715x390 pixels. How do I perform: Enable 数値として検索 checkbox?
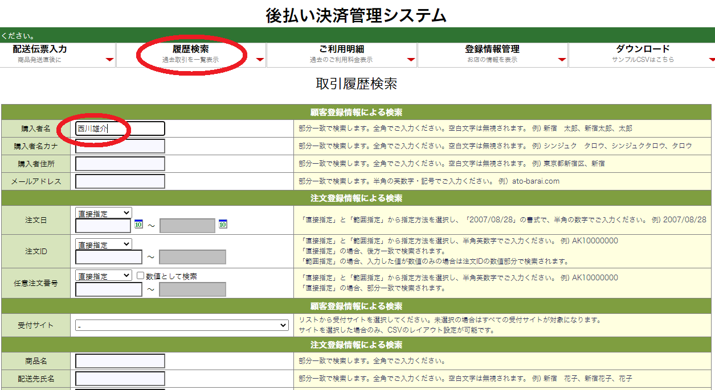tap(141, 276)
